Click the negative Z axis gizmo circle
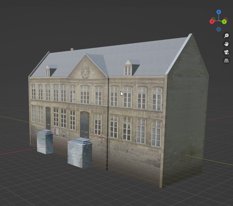Screen dimensions: 233x206 (x=219, y=29)
